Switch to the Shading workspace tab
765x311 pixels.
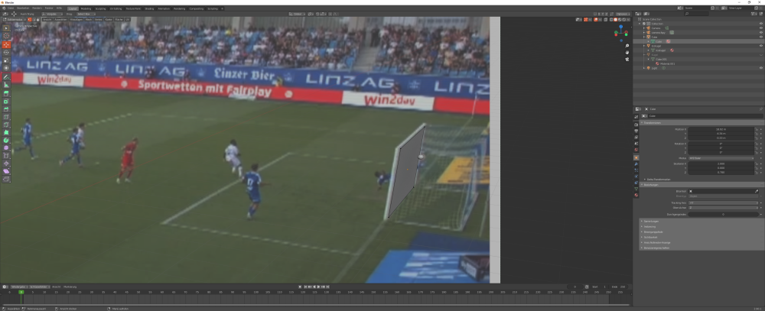[x=149, y=8]
